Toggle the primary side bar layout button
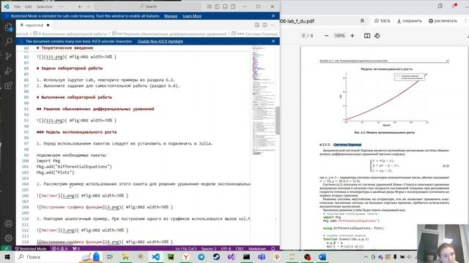 click(217, 7)
